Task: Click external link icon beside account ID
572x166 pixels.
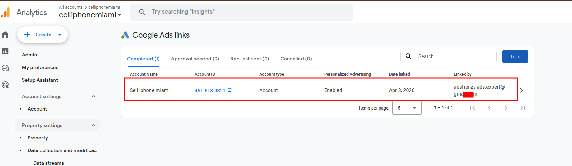Action: click(230, 90)
